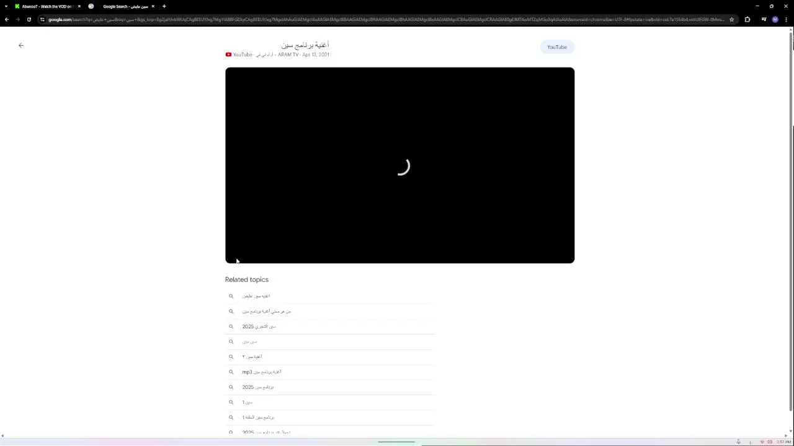Open the video title أغنية برنامج سين
The height and width of the screenshot is (446, 794).
pos(305,45)
